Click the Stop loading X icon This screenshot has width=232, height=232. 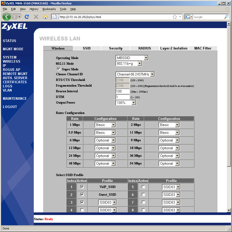pos(36,17)
